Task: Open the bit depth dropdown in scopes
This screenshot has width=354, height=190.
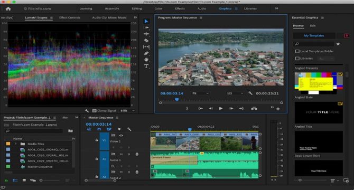Action: tap(127, 111)
